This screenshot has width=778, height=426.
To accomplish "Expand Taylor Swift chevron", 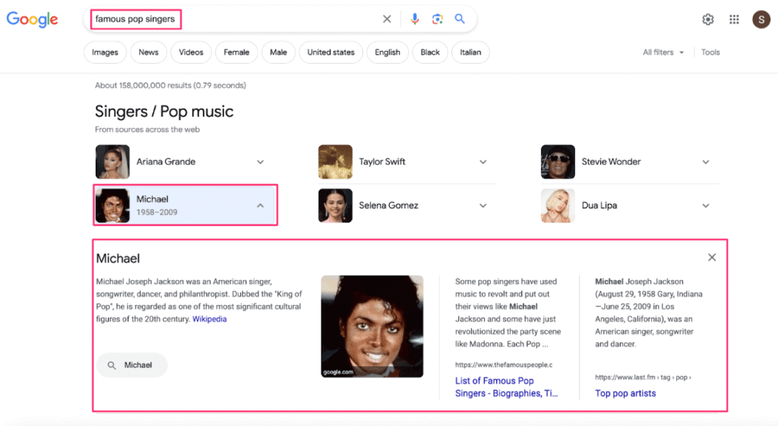I will 483,163.
